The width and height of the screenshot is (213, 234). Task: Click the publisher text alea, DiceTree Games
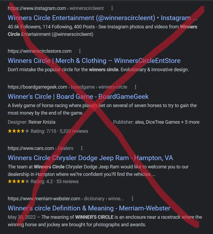157,122
